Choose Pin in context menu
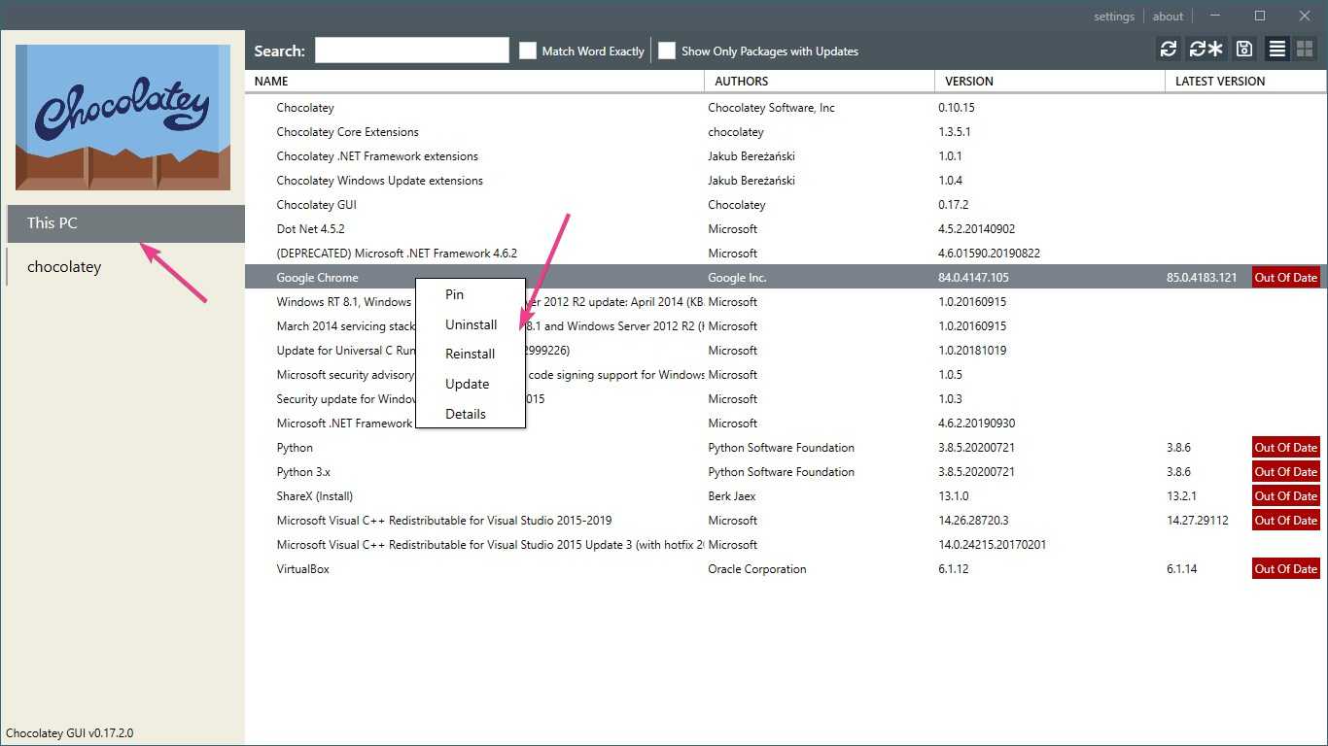Screen dimensions: 1328x746 pyautogui.click(x=471, y=294)
